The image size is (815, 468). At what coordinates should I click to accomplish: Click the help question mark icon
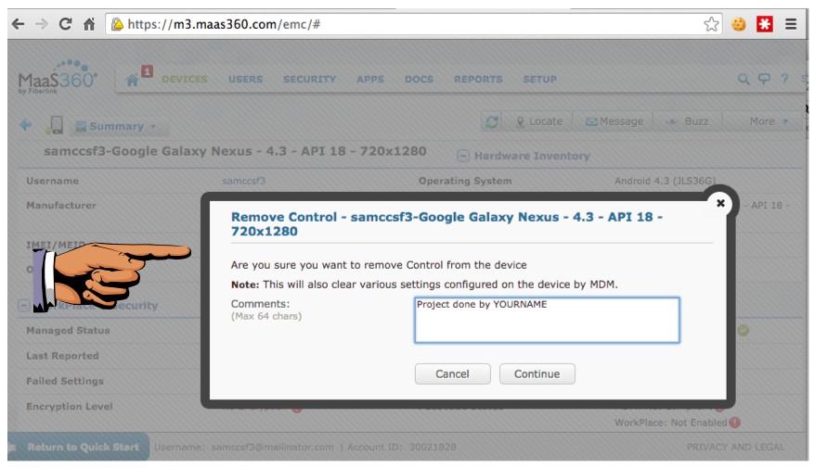[x=784, y=79]
